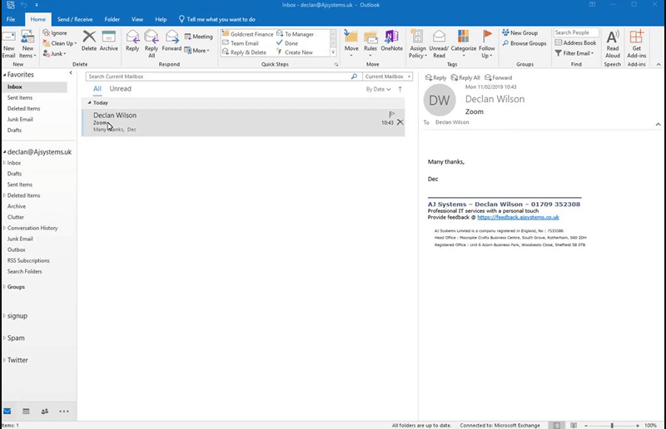
Task: Switch to Calendar view in navigation bar
Action: (26, 412)
